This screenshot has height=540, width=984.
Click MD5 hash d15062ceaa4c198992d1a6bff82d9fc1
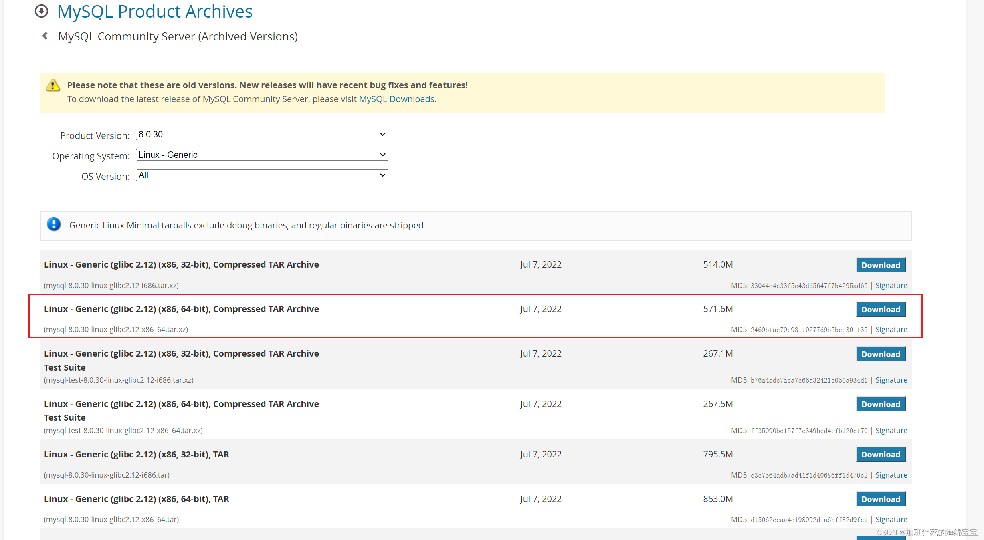pyautogui.click(x=809, y=520)
